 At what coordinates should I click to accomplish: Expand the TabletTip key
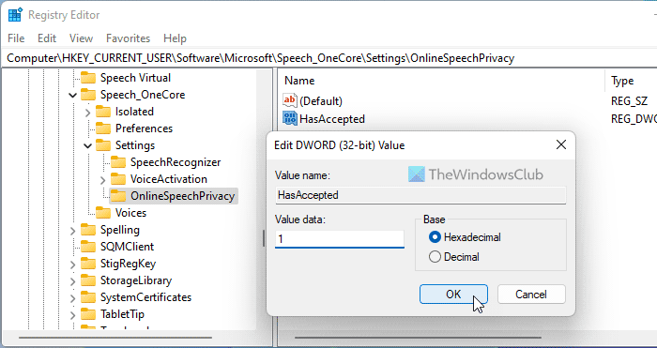(x=72, y=315)
